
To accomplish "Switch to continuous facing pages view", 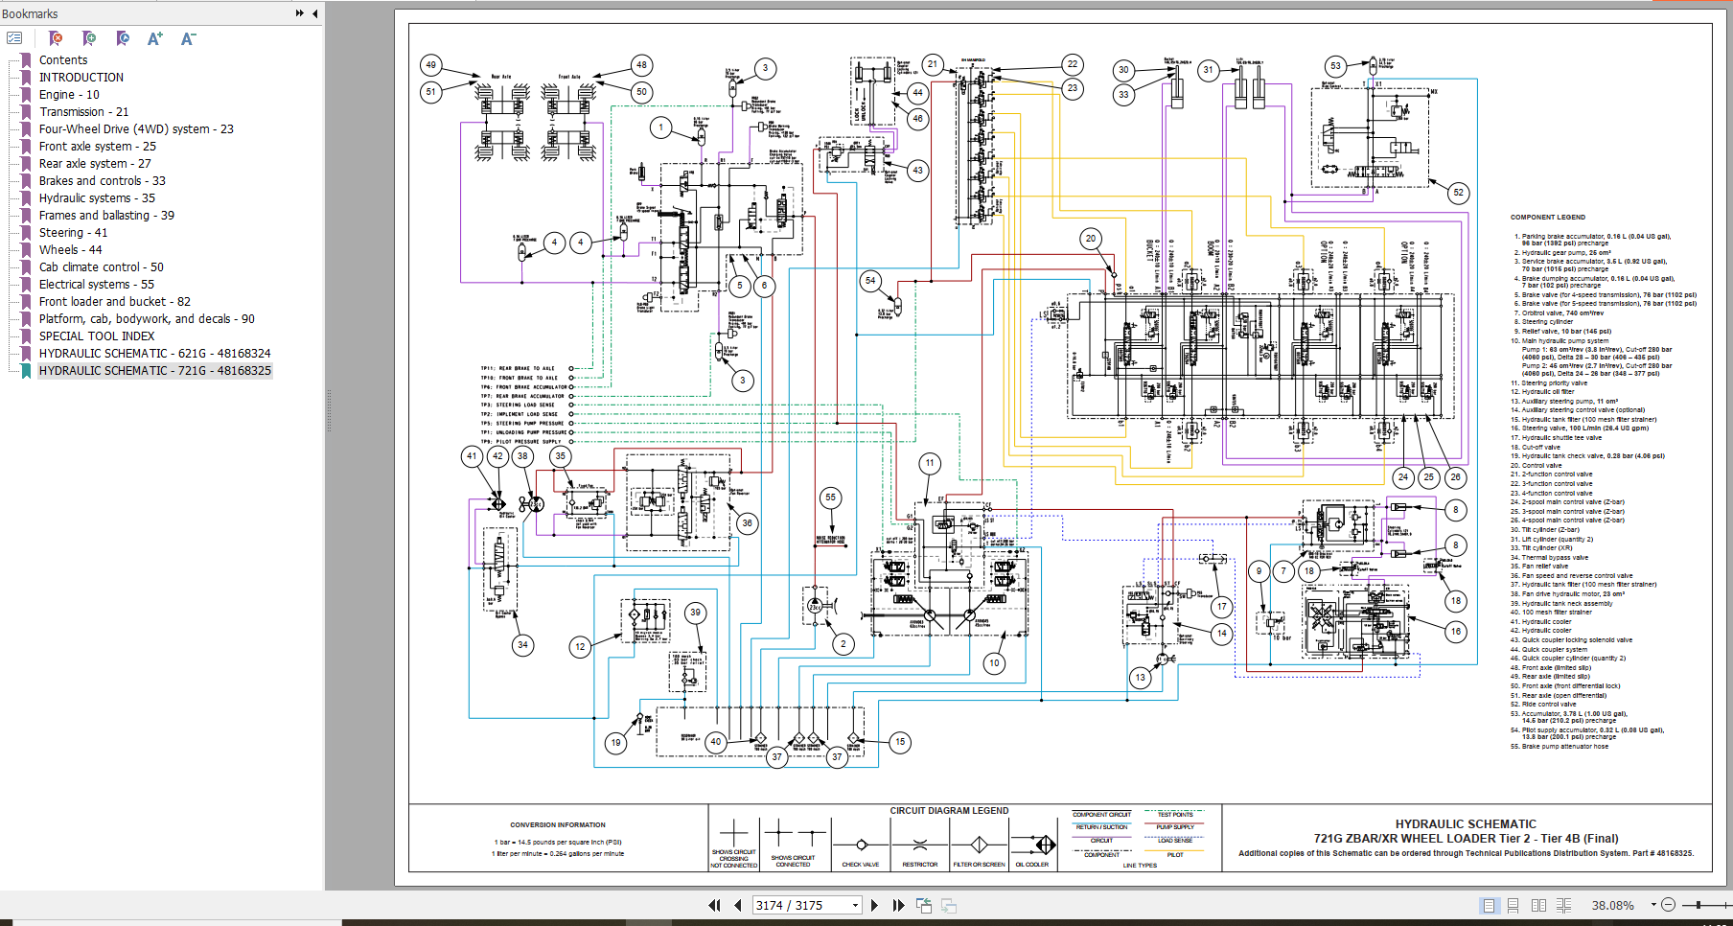I will [1564, 905].
